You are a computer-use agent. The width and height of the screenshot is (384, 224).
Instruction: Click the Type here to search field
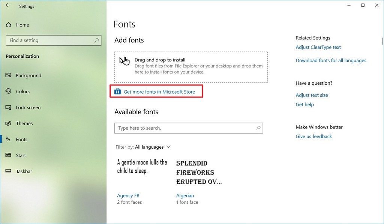pos(189,128)
